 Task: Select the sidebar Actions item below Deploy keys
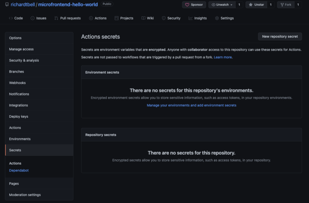(39, 128)
